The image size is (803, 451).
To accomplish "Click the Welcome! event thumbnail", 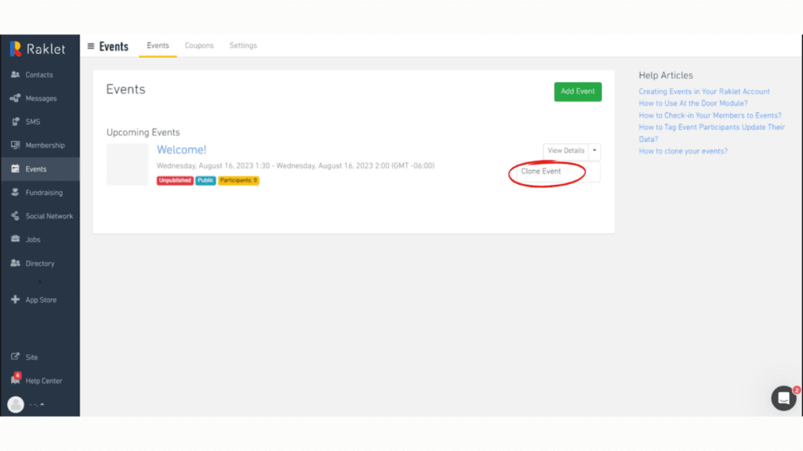I will point(127,164).
